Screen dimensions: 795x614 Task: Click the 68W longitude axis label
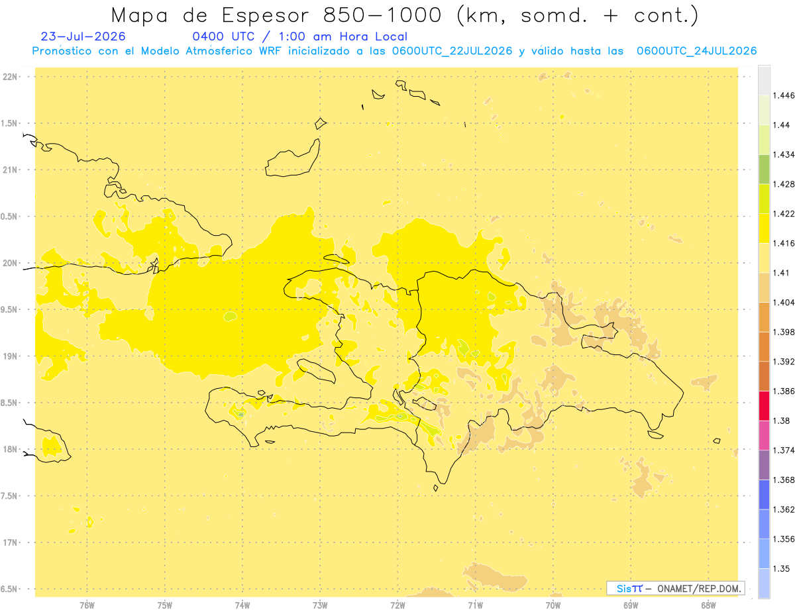708,605
